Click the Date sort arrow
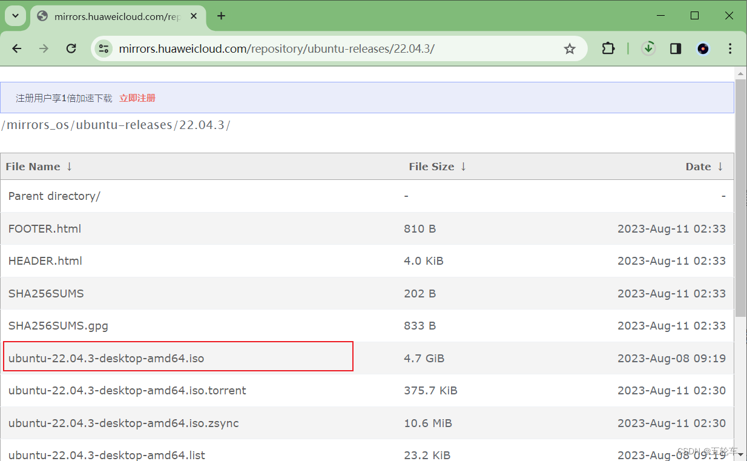 pyautogui.click(x=720, y=167)
